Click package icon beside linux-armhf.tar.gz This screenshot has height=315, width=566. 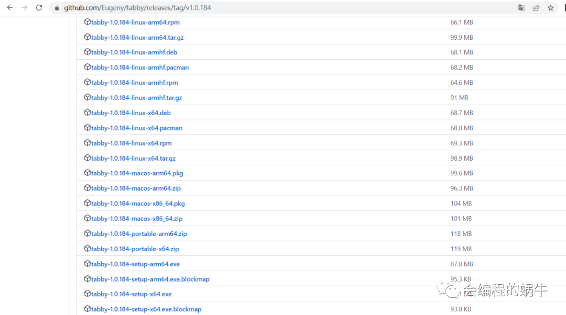coord(87,97)
